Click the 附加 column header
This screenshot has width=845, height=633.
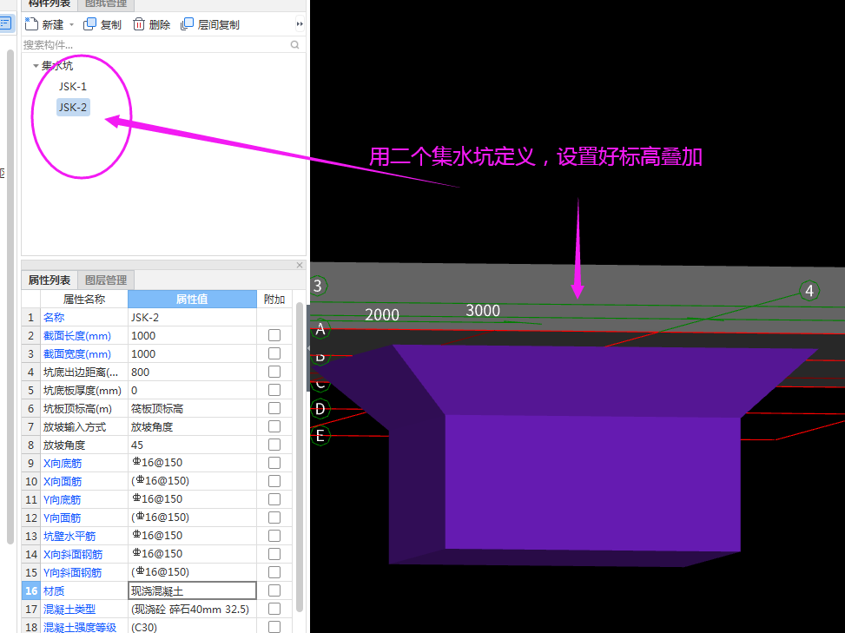click(x=274, y=299)
